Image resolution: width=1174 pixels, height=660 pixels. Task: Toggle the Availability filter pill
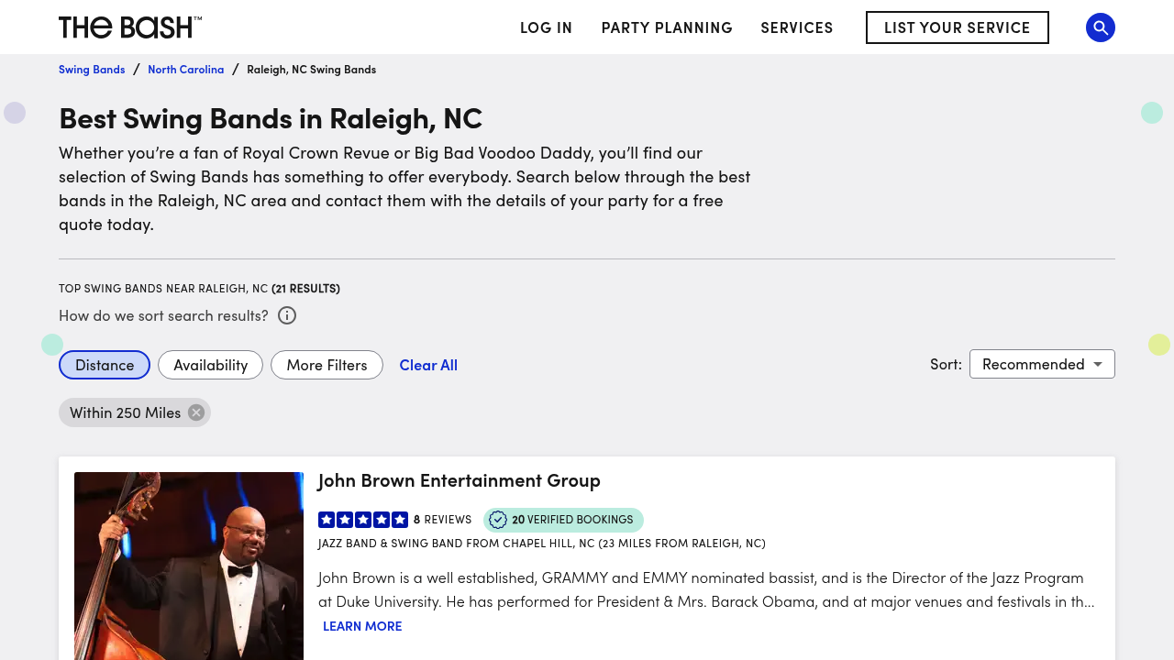(210, 365)
